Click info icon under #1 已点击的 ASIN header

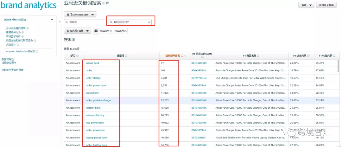pos(202,57)
